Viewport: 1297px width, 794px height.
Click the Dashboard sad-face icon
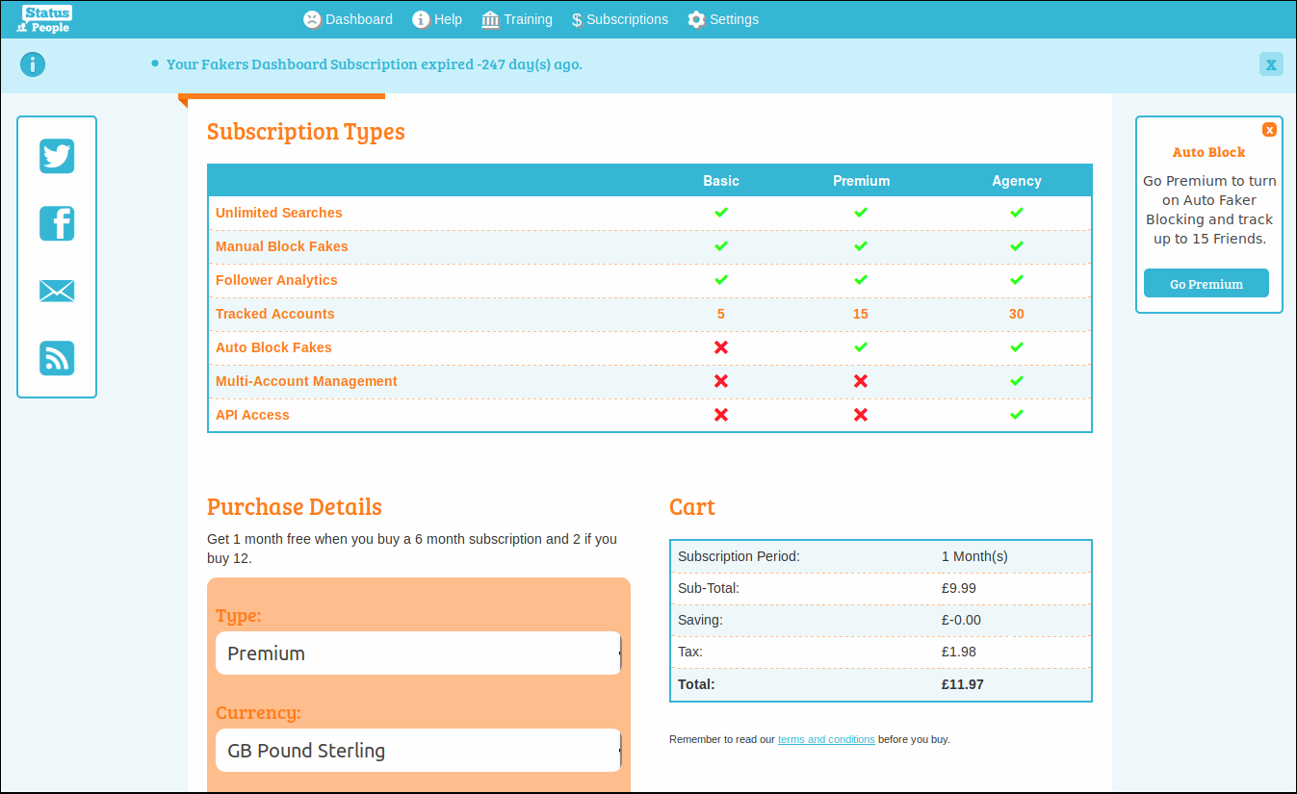click(312, 19)
